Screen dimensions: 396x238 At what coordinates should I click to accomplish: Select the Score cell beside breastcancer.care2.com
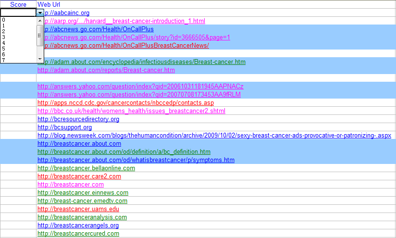(x=18, y=176)
